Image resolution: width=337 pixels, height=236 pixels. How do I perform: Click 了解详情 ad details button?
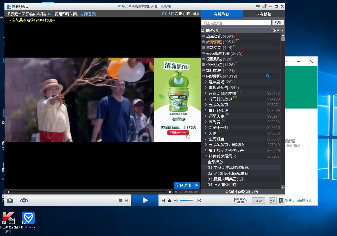pos(187,185)
